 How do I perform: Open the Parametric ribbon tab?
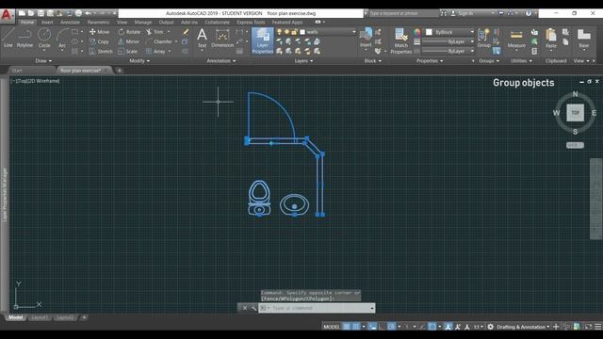pyautogui.click(x=98, y=23)
